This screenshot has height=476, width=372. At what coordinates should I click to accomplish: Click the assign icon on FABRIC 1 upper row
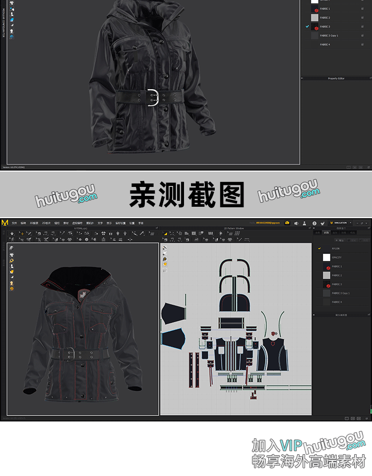pyautogui.click(x=362, y=9)
